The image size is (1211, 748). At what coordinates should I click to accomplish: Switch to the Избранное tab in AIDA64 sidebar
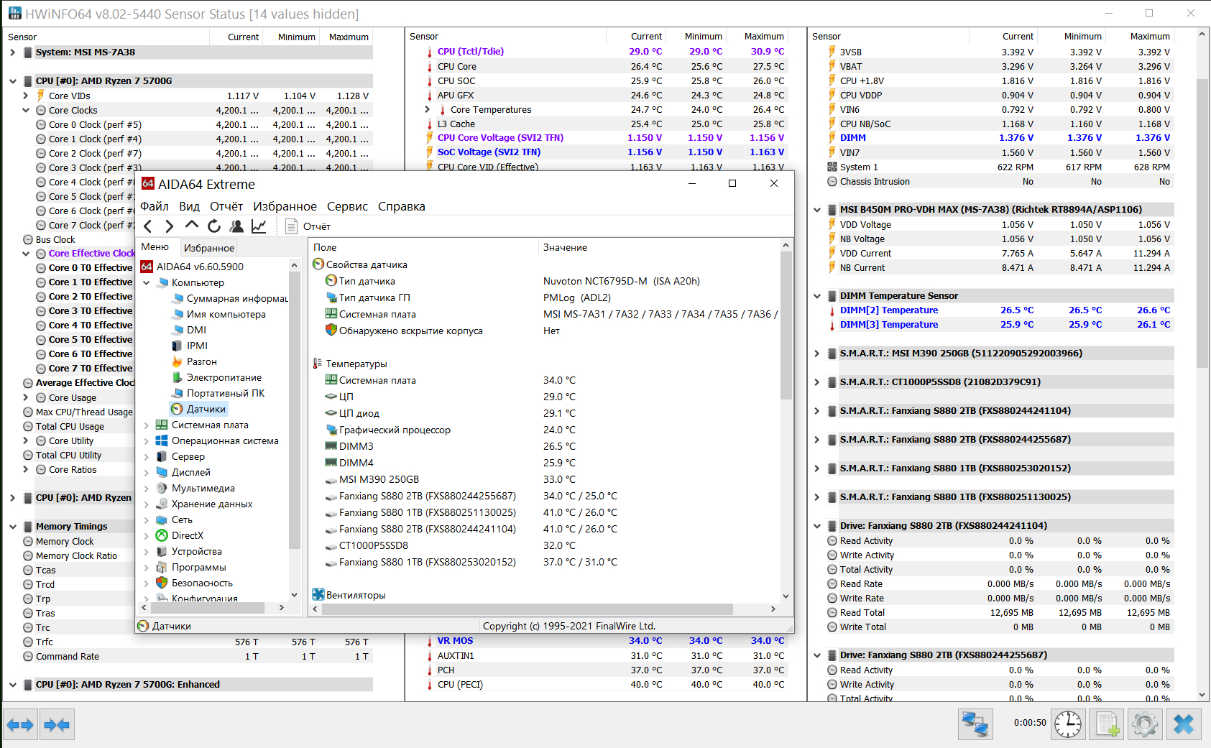[x=209, y=248]
